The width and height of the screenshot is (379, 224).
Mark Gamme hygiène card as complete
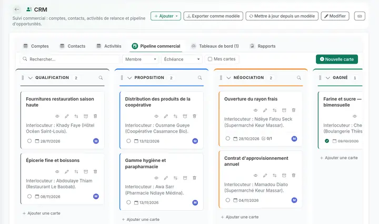(128, 202)
